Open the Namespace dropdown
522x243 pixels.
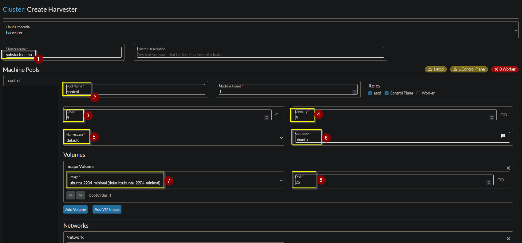(174, 137)
